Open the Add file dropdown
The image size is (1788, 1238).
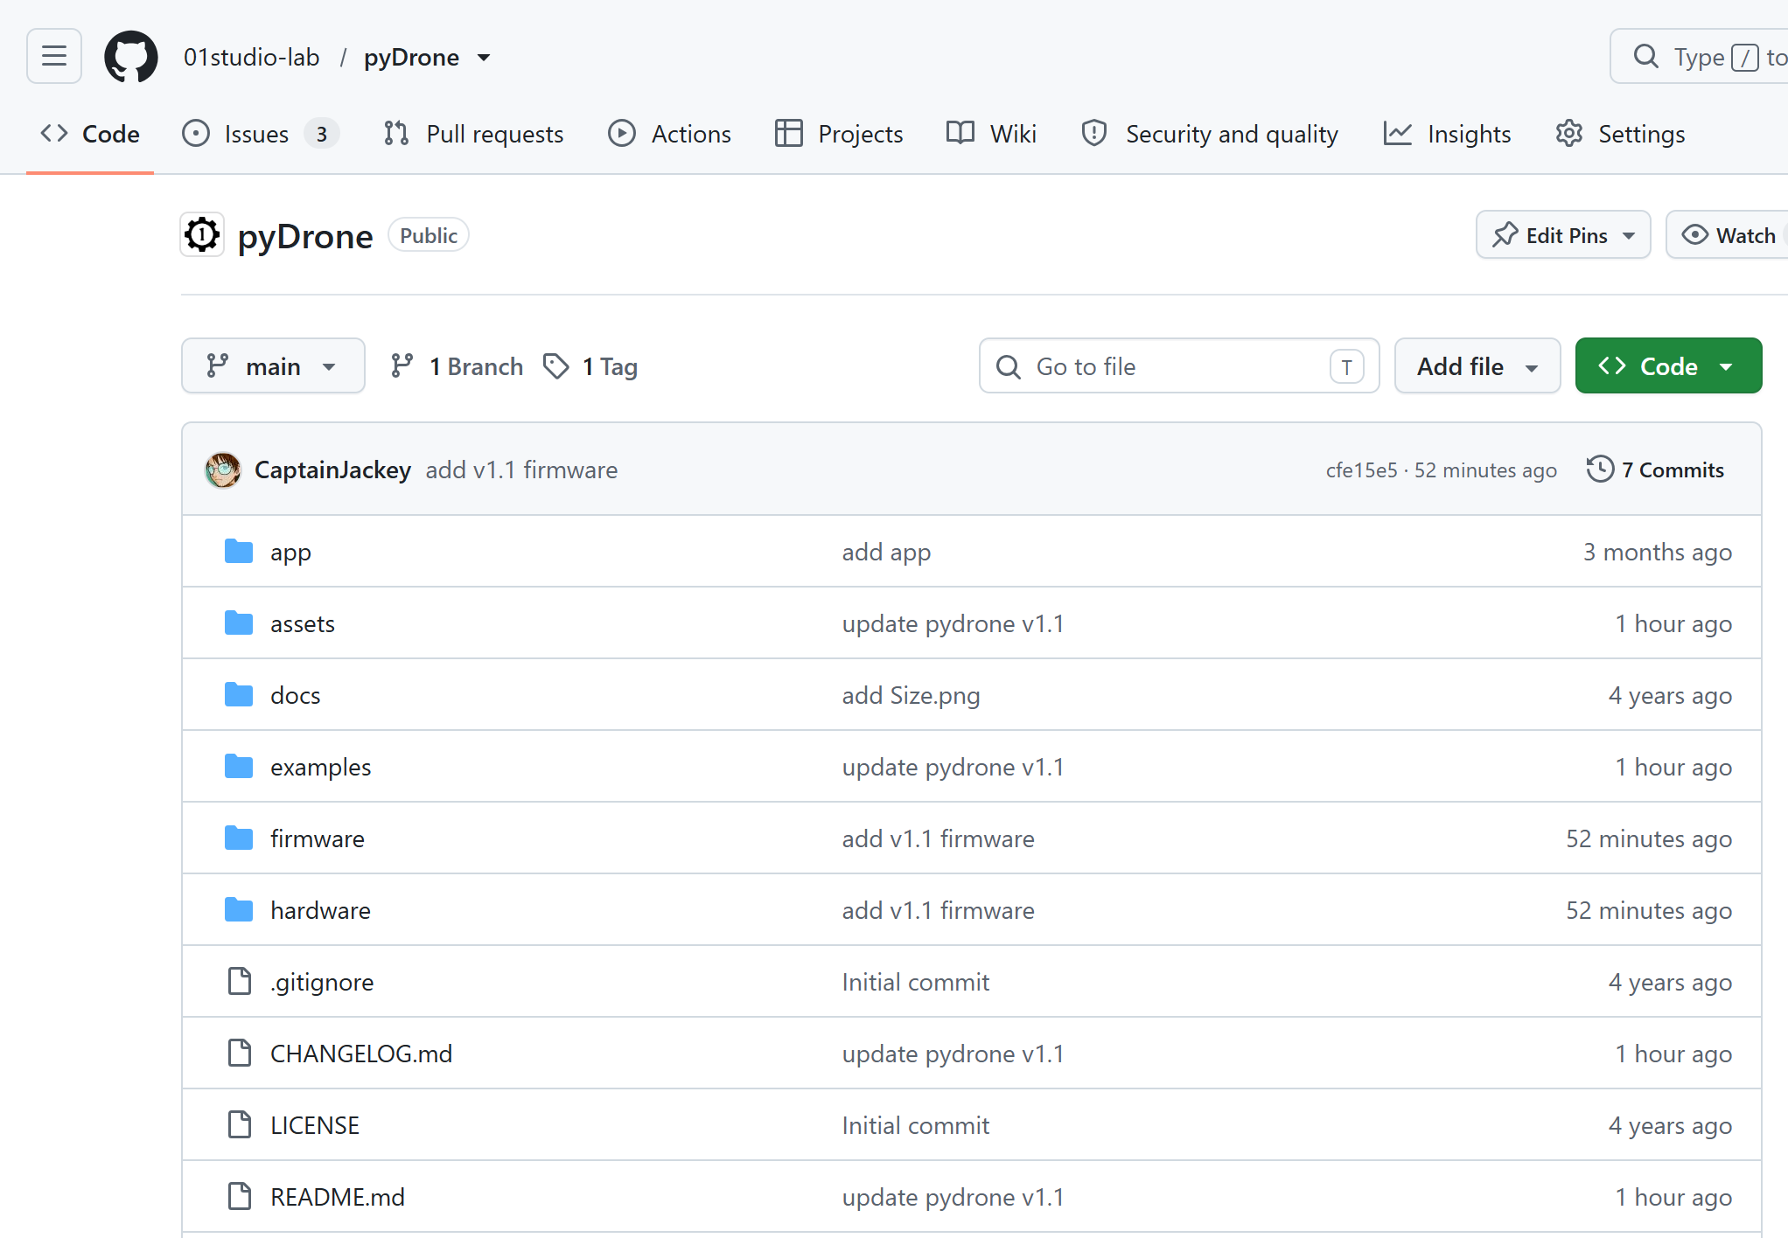tap(1477, 366)
